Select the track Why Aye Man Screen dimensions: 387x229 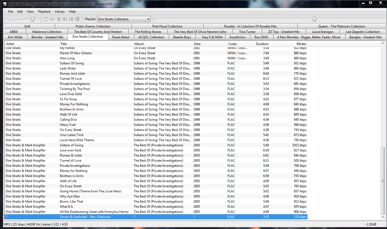pyautogui.click(x=156, y=196)
